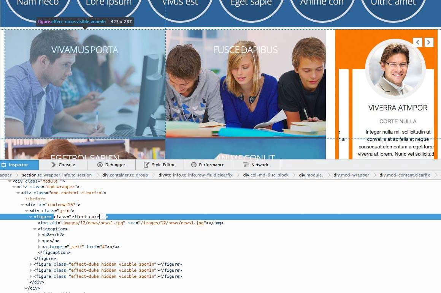Select div.container.tc_group in the breadcrumb
Screen dimensions: 441x293
click(125, 175)
